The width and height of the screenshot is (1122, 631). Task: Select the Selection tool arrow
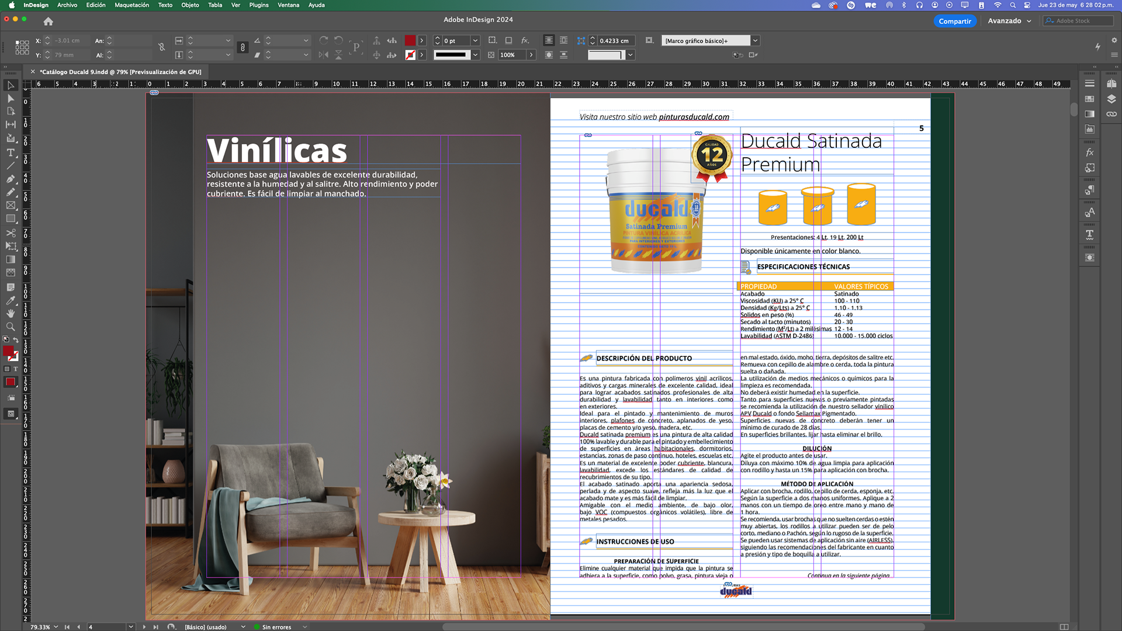(x=11, y=85)
